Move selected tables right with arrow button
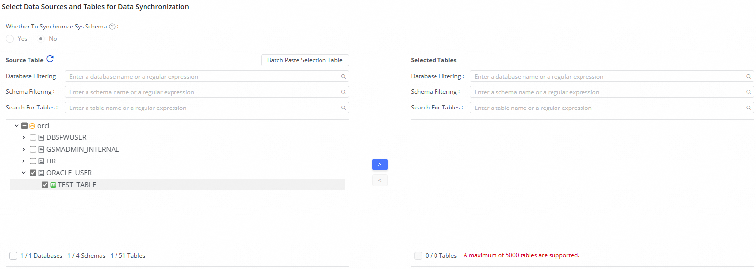Viewport: 756px width, 269px height. (379, 164)
